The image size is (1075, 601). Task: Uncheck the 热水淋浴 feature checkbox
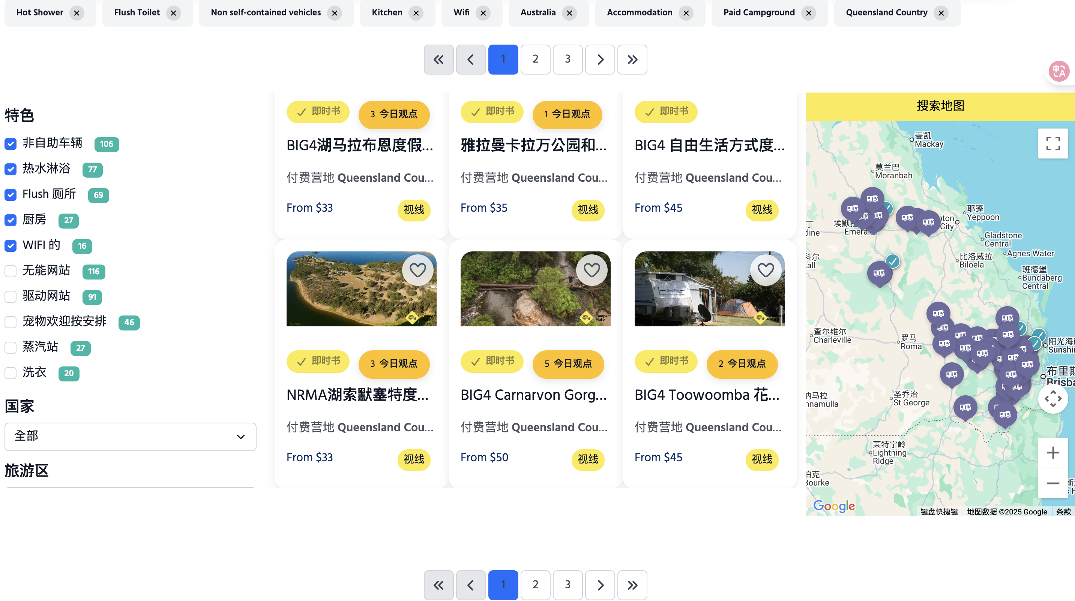coord(11,169)
